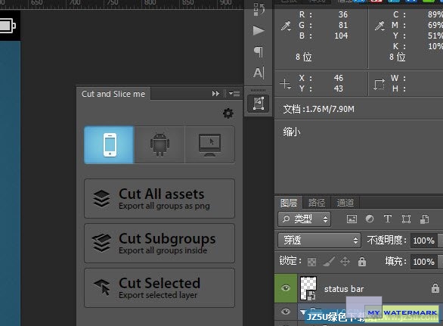Toggle lock transparent pixels

[x=311, y=262]
